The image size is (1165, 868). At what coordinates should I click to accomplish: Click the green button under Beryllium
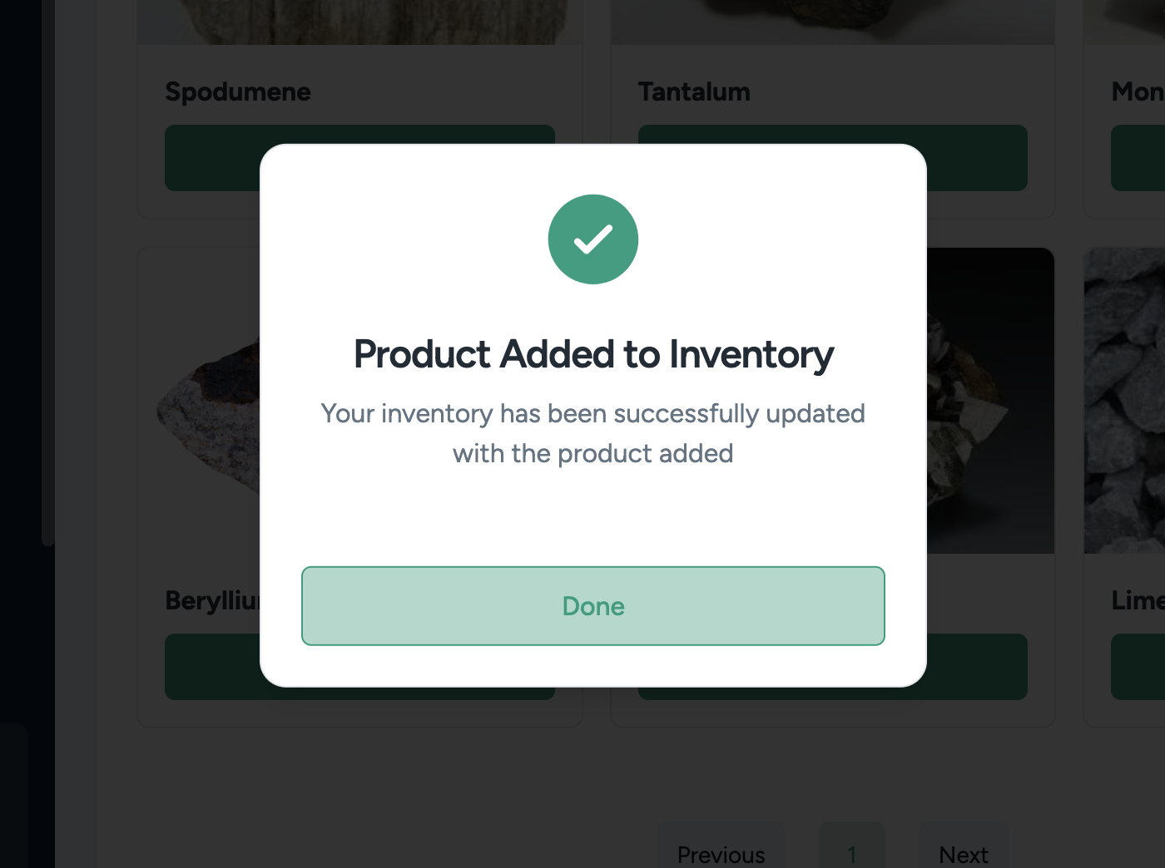tap(212, 667)
